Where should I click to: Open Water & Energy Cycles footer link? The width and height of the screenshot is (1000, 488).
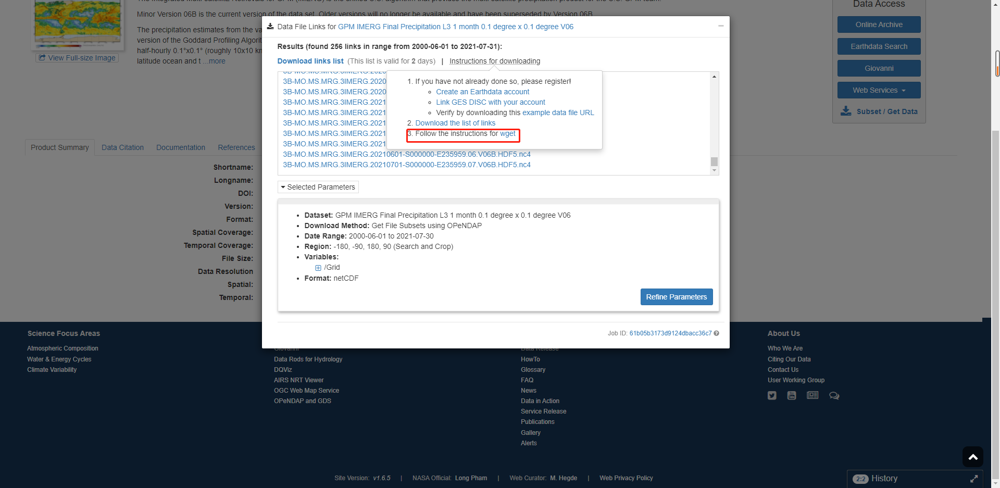59,359
